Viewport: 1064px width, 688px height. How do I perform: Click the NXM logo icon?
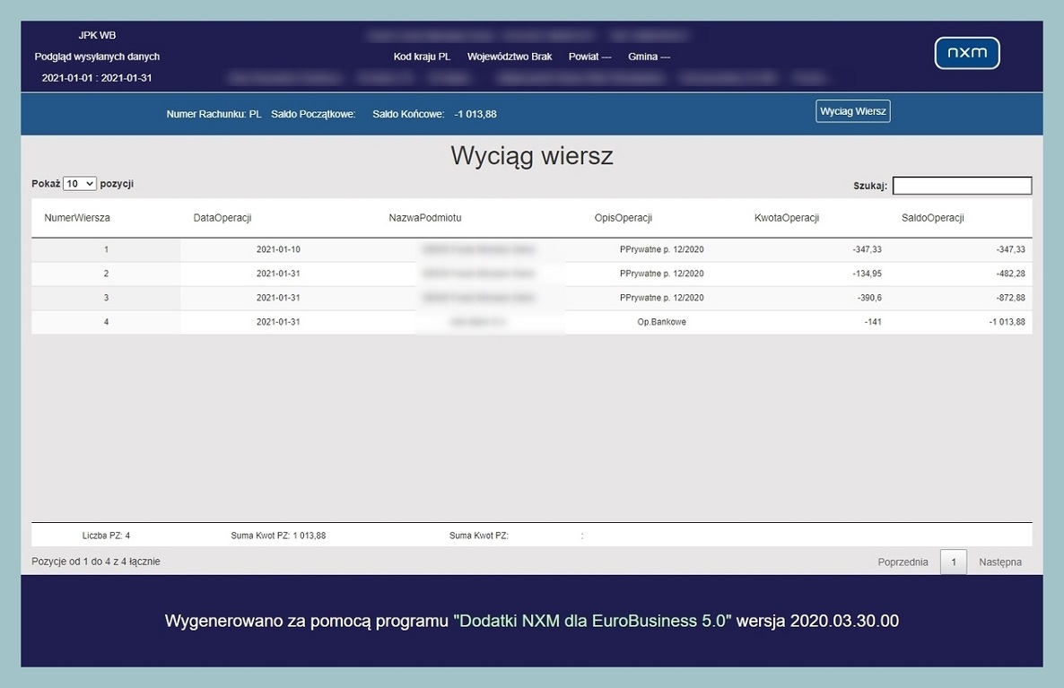(x=967, y=53)
